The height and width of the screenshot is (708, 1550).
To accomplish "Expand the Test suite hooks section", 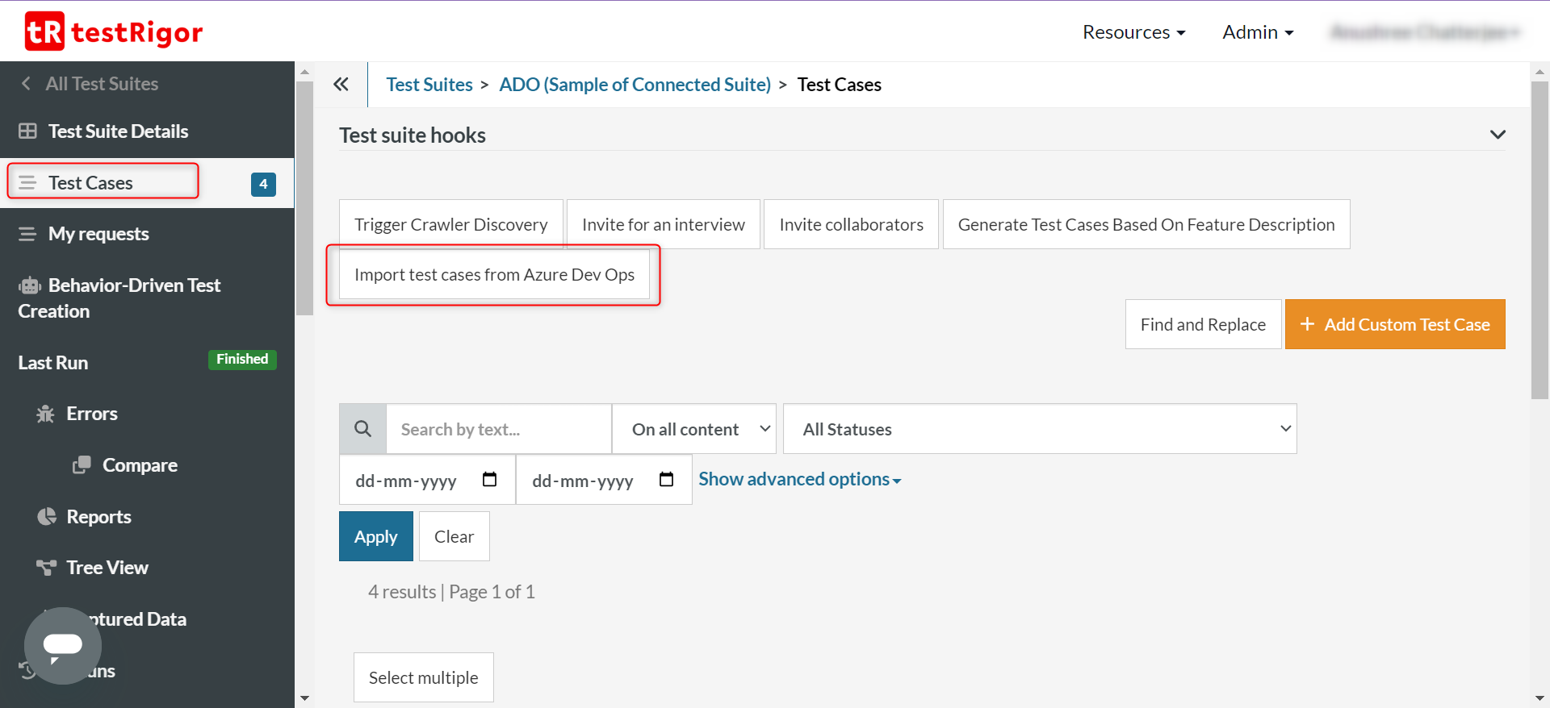I will tap(1498, 135).
